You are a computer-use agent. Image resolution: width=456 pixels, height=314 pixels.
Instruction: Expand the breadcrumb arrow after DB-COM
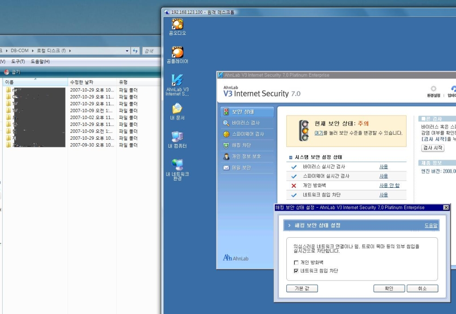click(33, 51)
